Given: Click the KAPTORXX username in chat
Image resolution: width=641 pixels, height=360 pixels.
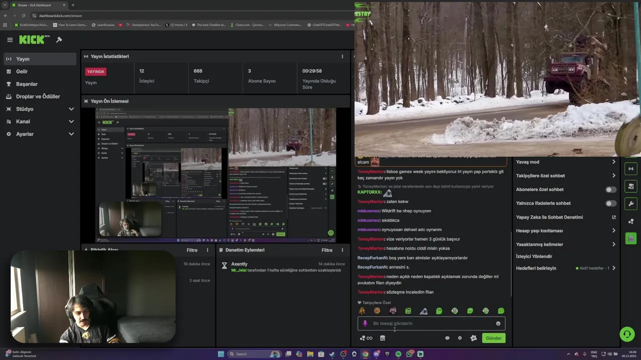Looking at the screenshot, I should coord(370,192).
